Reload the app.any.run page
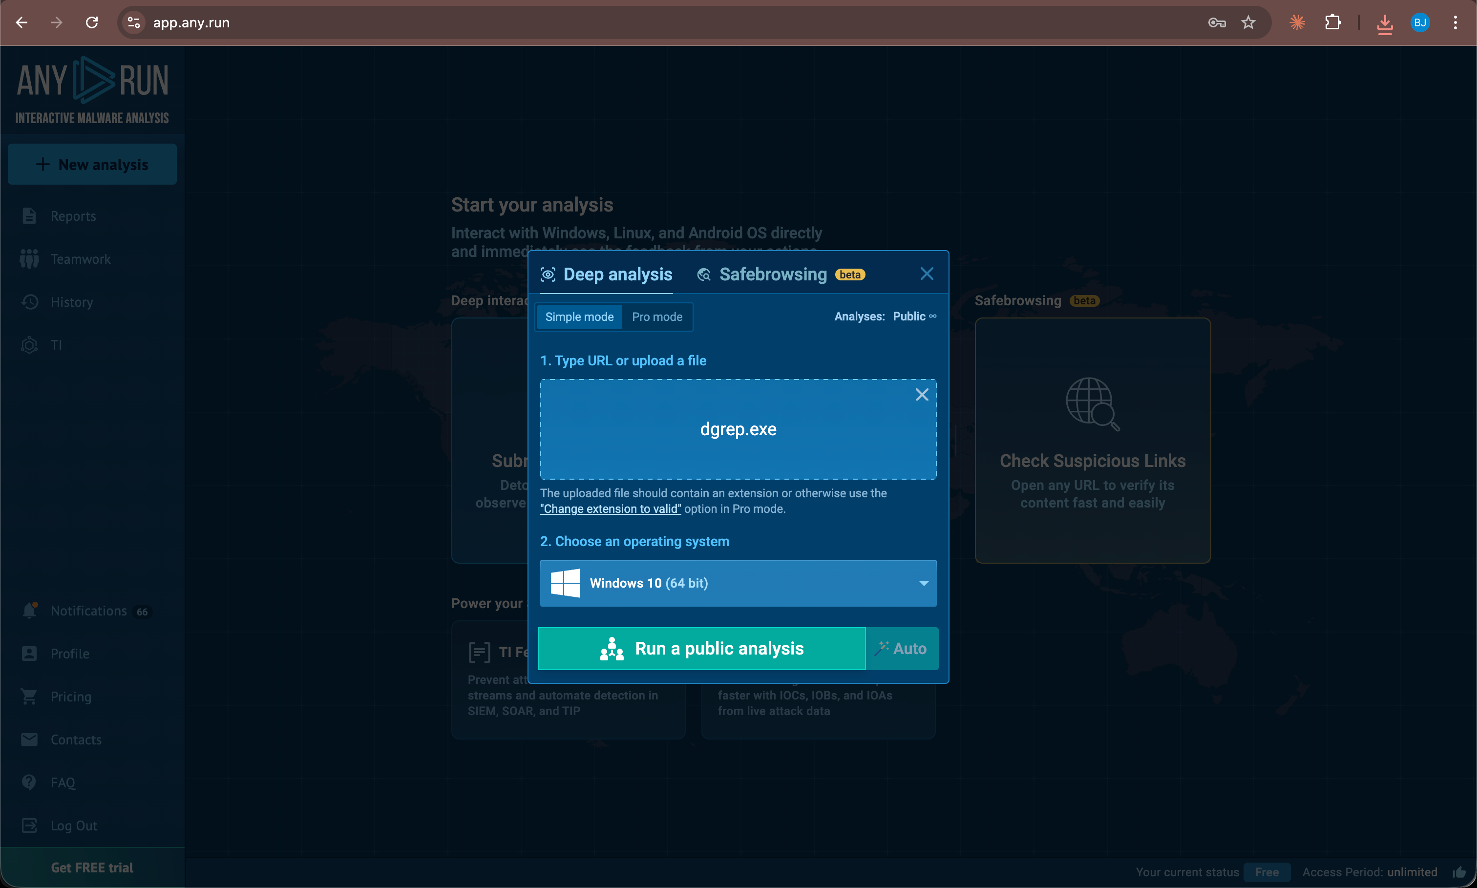The width and height of the screenshot is (1477, 888). pos(91,23)
